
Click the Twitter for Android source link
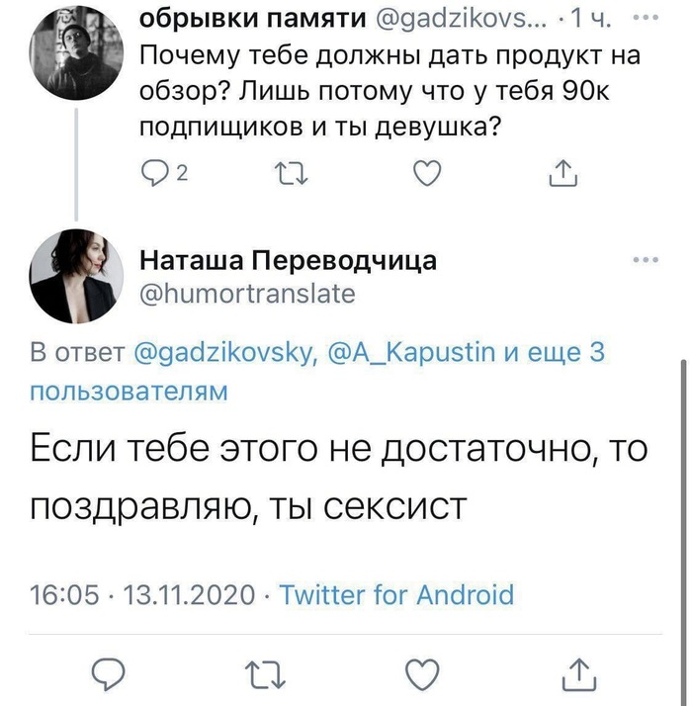(396, 594)
